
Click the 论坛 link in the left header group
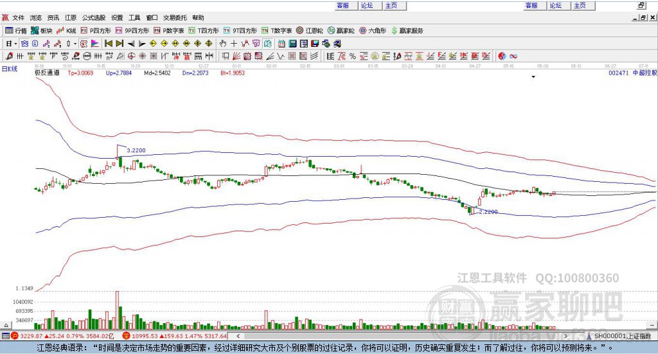[367, 5]
